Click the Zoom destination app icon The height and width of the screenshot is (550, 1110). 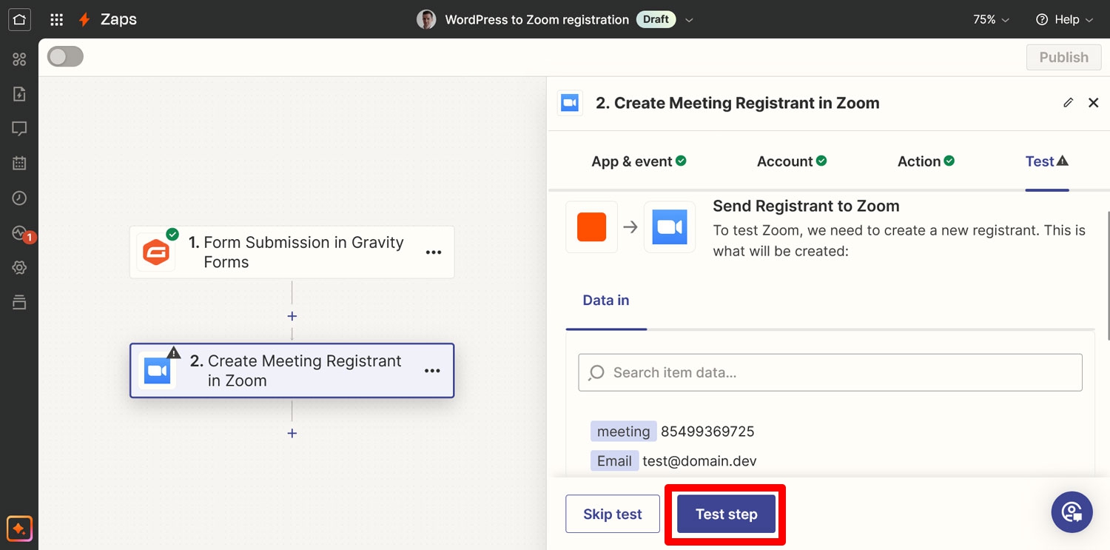[670, 227]
